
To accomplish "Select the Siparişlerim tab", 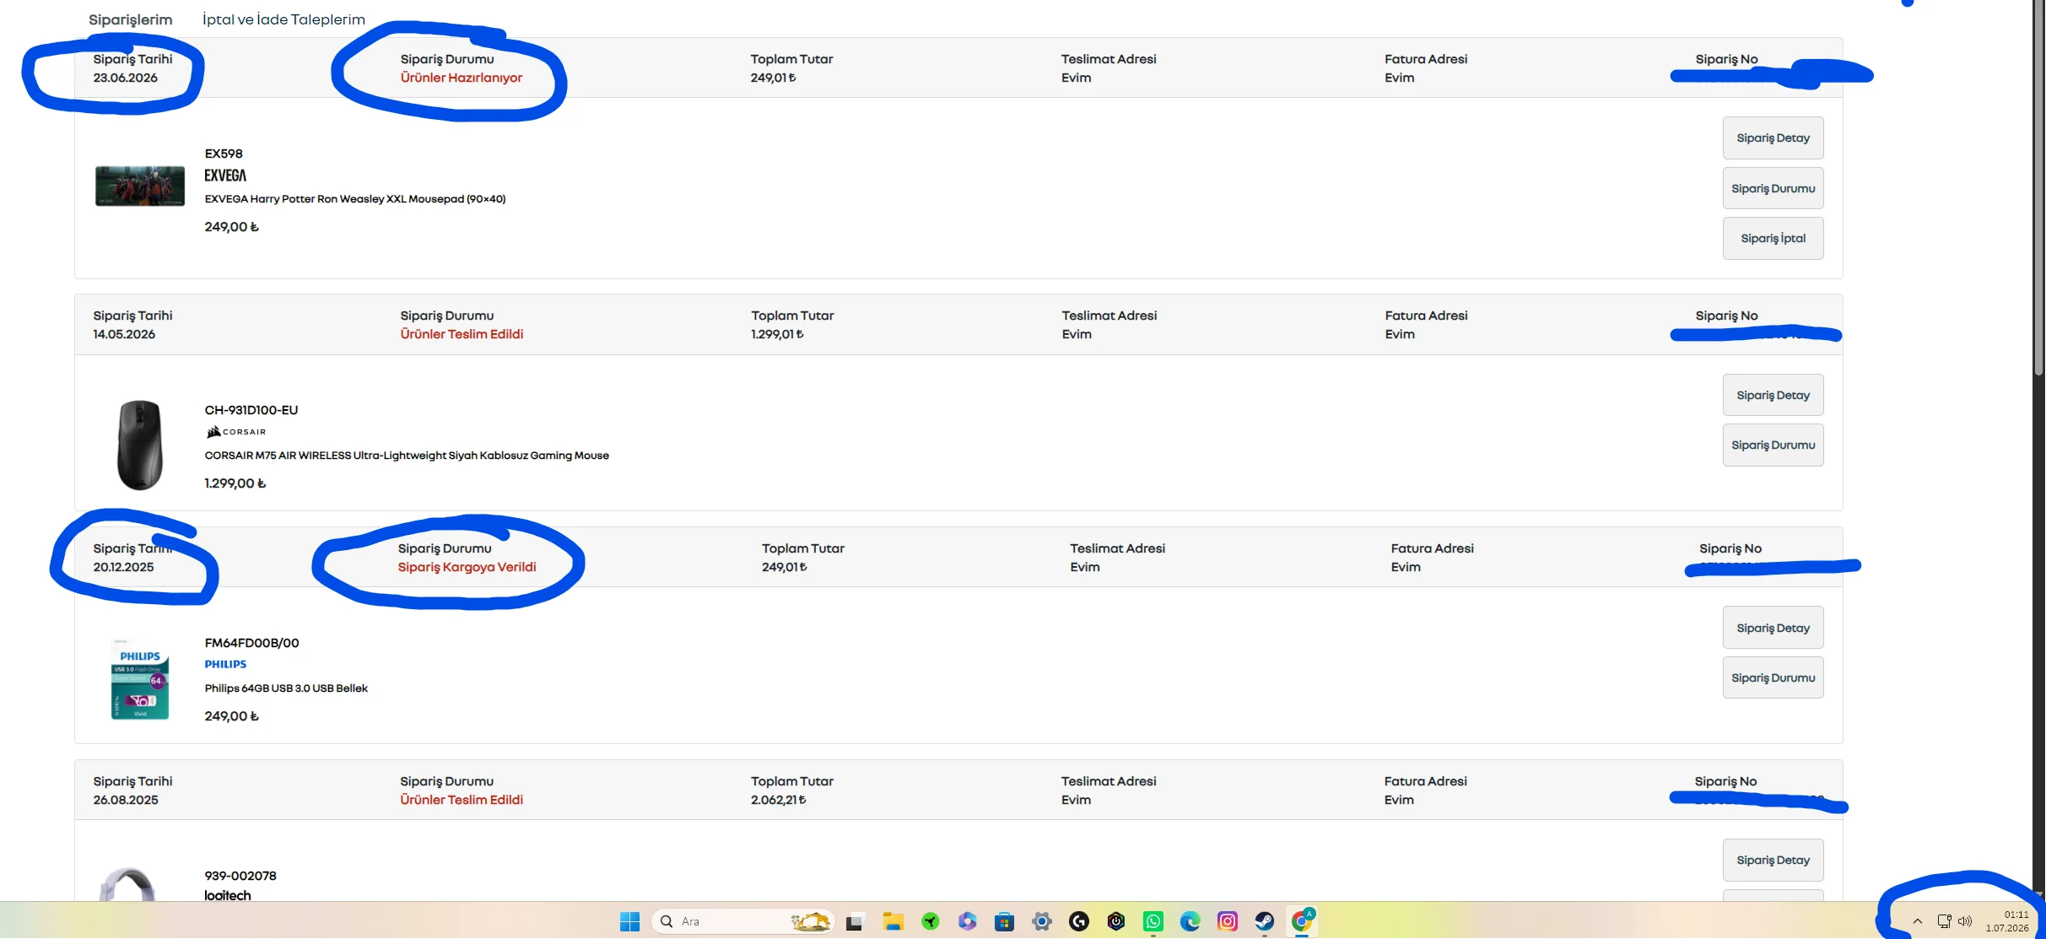I will 130,19.
